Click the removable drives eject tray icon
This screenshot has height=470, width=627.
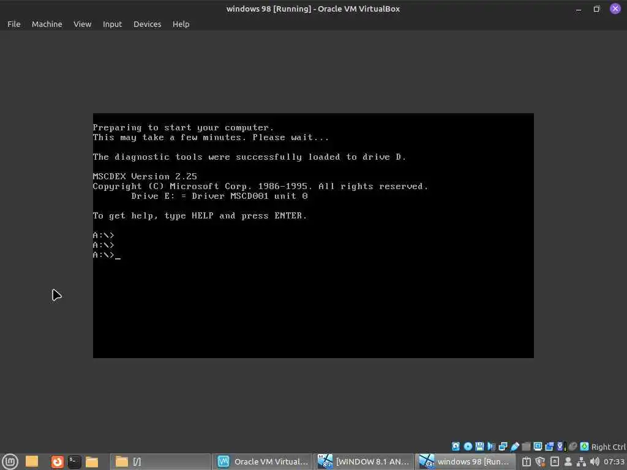[554, 461]
